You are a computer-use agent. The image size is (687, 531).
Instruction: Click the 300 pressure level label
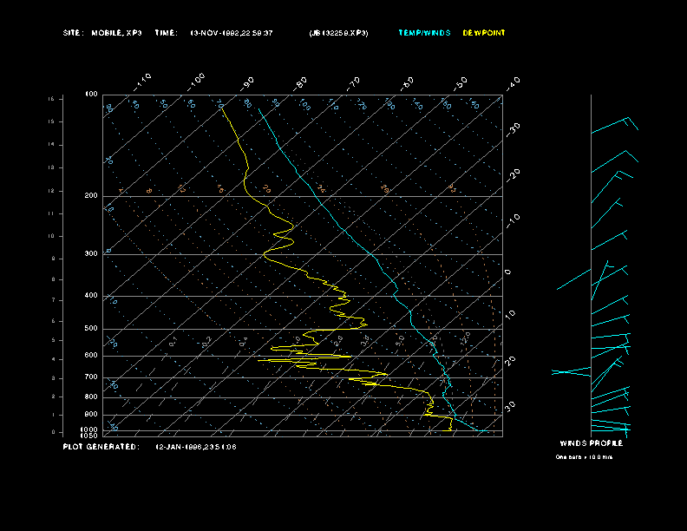91,253
